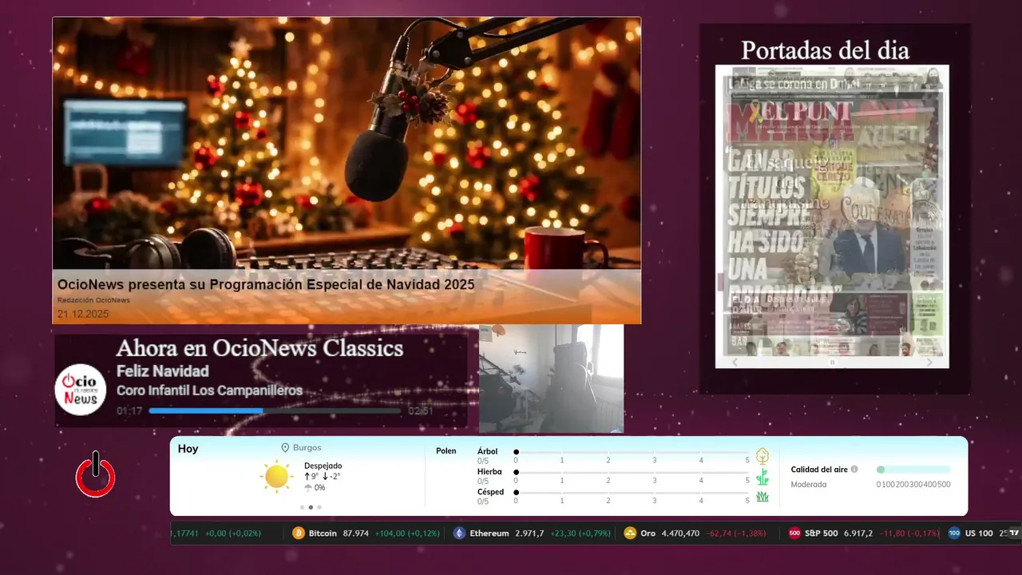Click the Ahora en OcioNews Classics heading

(259, 348)
